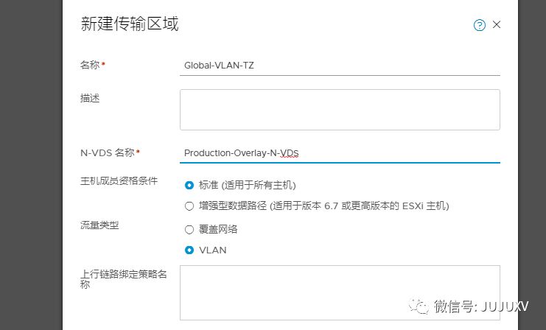Click the 上行链路绑定策略名称 label
546x330 pixels.
[123, 278]
